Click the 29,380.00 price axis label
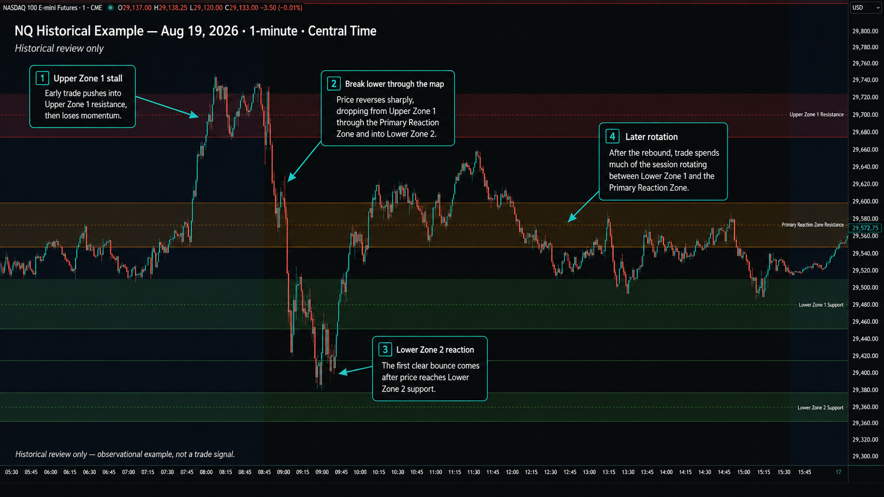This screenshot has height=497, width=884. 865,390
